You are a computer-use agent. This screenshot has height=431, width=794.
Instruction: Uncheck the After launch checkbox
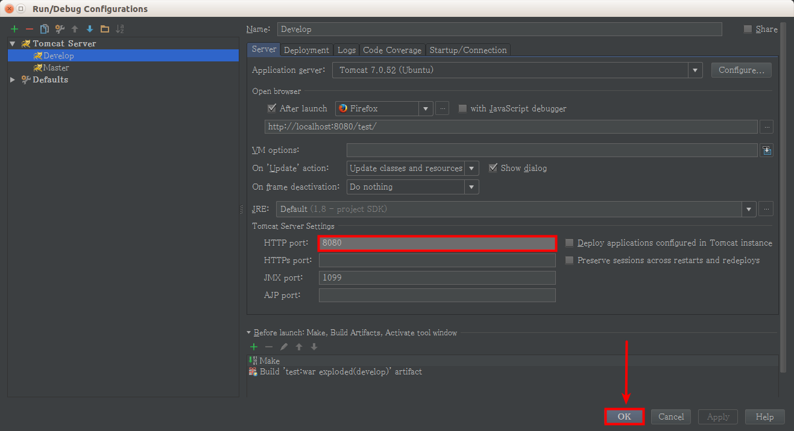(272, 108)
